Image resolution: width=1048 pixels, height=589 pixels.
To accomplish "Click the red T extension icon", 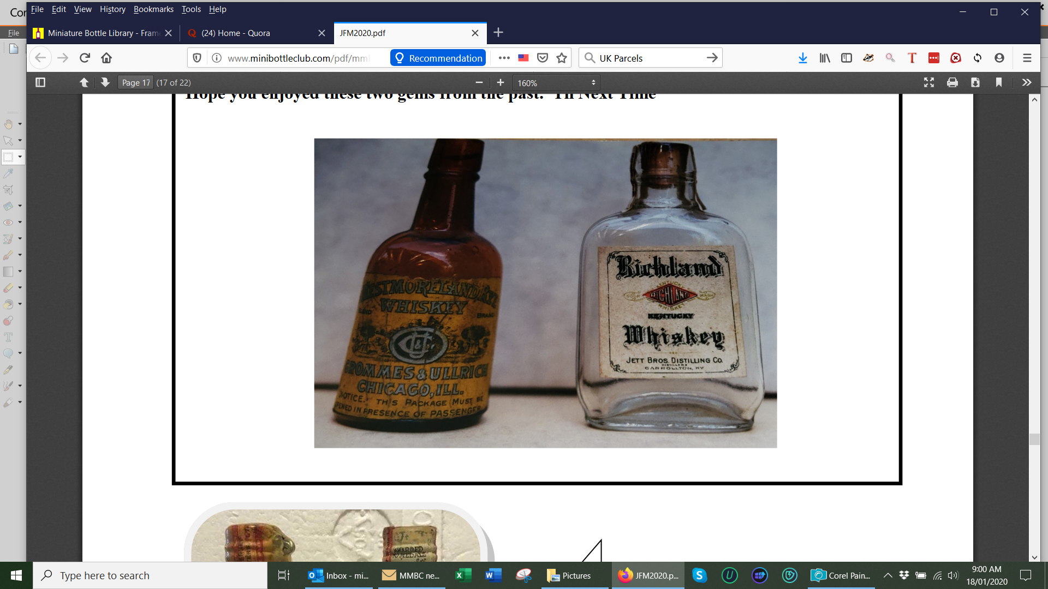I will point(912,58).
